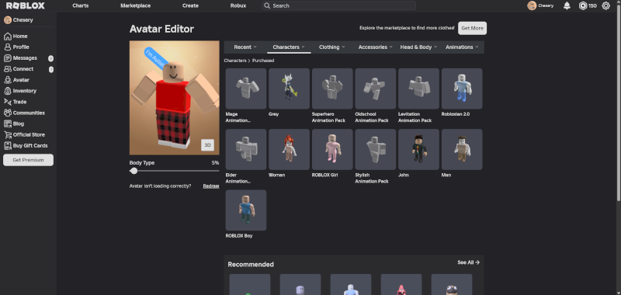Click in the Search input field
The height and width of the screenshot is (295, 621).
point(338,5)
